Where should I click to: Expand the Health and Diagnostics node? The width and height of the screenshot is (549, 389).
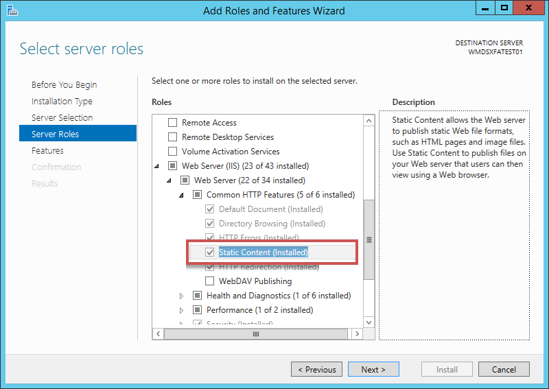tap(182, 296)
